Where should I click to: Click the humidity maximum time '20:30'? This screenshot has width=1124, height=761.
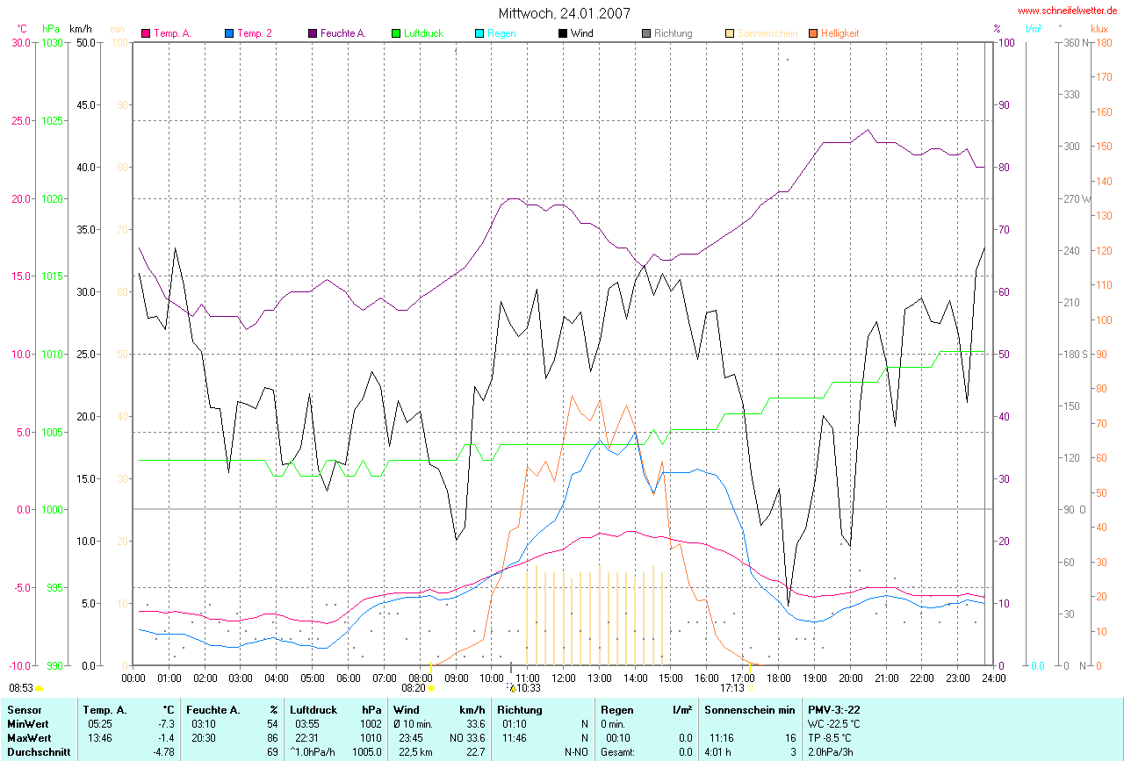coord(204,738)
